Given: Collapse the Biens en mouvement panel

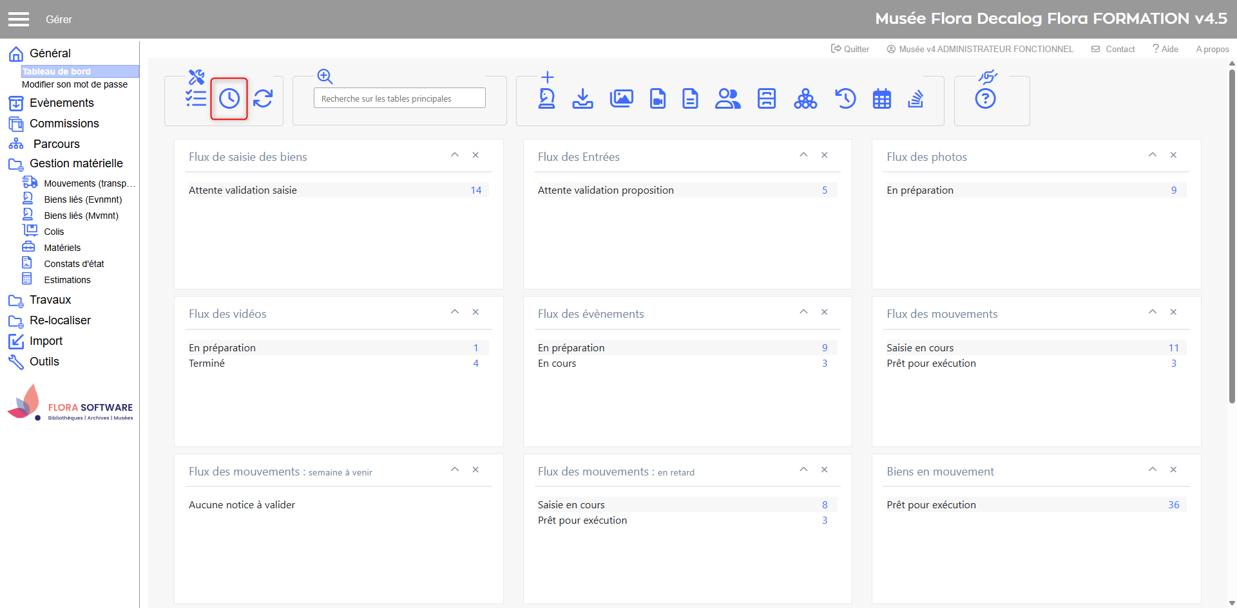Looking at the screenshot, I should 1153,470.
